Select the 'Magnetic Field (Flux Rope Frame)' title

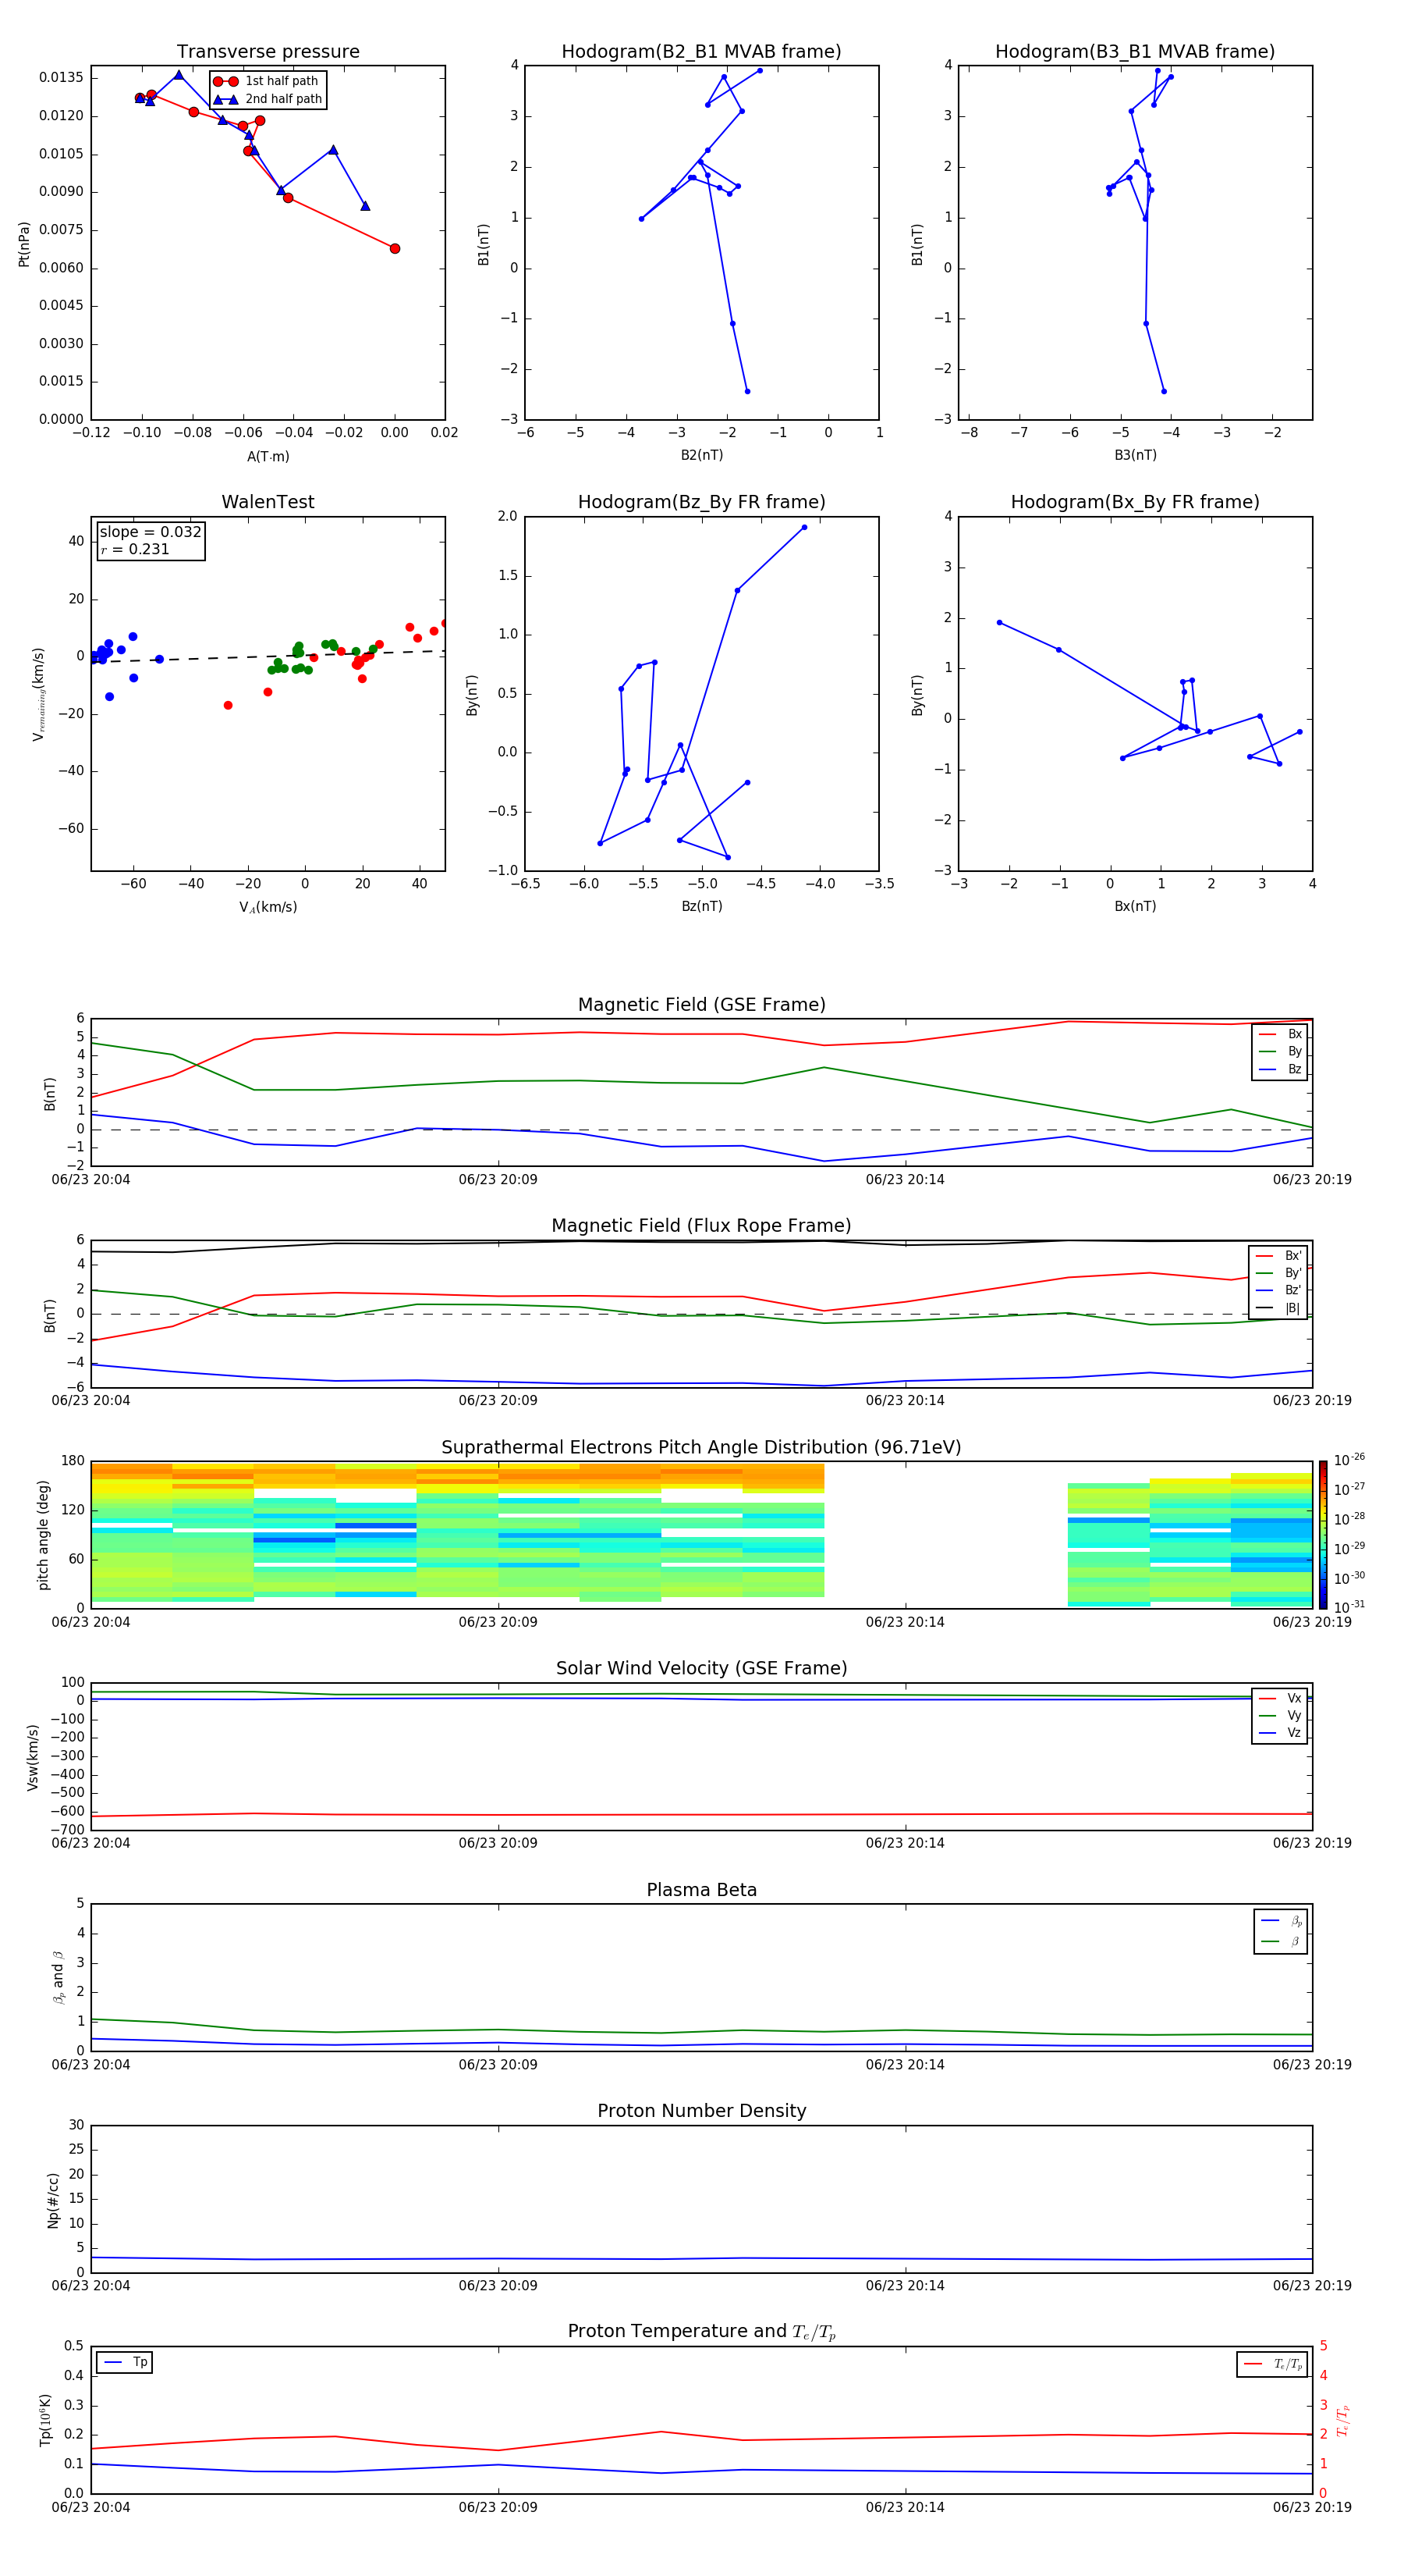(701, 1226)
